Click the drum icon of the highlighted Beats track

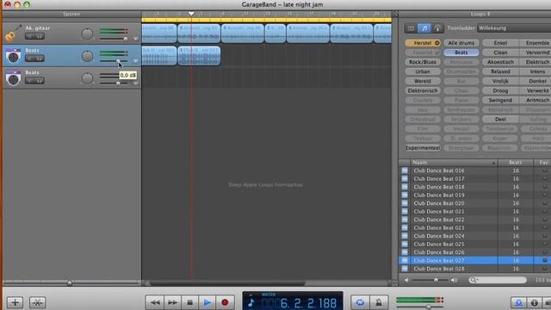[x=14, y=55]
